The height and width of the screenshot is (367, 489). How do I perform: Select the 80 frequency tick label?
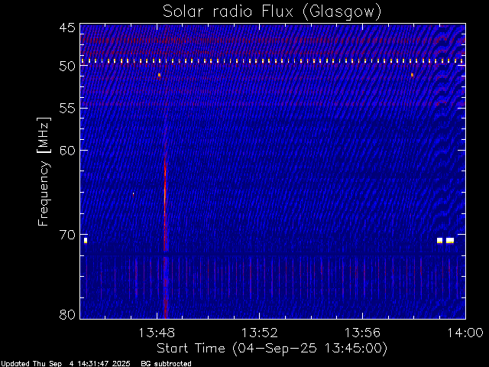(67, 314)
